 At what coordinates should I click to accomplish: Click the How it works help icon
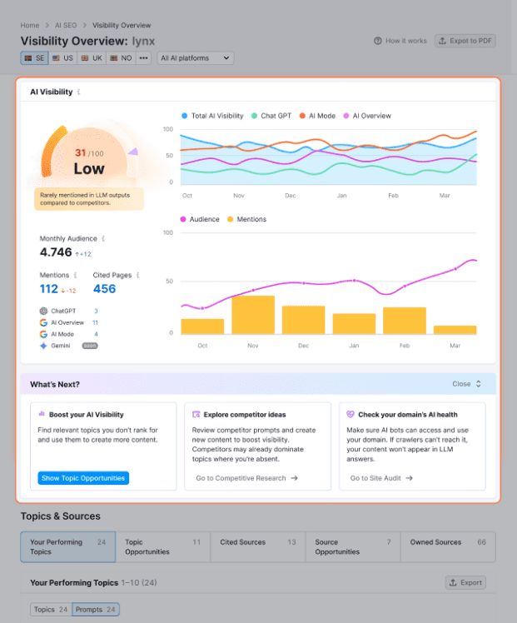pos(379,41)
